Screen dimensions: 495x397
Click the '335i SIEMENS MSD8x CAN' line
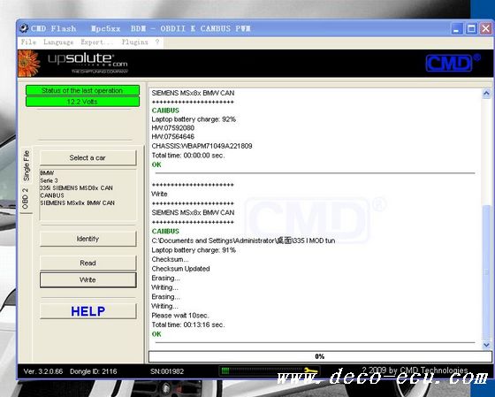coord(76,188)
